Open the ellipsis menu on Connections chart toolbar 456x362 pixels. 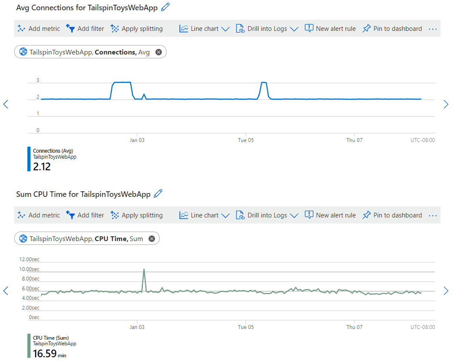[433, 28]
